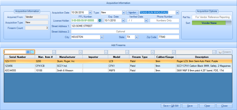Click Sturm, Ruger, Inc cell
237x110 pixels.
[x=69, y=61]
